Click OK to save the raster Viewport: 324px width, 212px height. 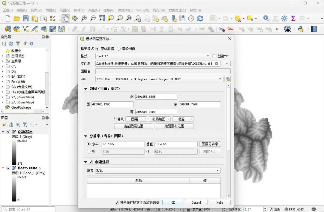[173, 202]
